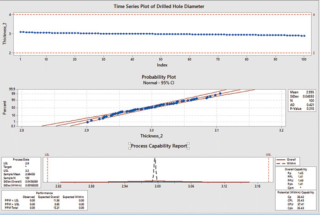Click the Ppk 1.41 row

[295, 184]
